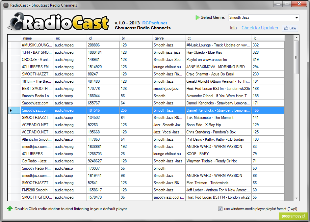Click bitrate 192 cell
The height and width of the screenshot is (222, 310).
136,147
